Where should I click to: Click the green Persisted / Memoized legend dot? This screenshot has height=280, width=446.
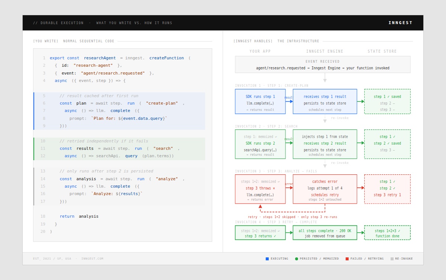(x=297, y=259)
